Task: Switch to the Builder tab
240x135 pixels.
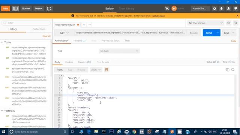Action: click(x=109, y=9)
